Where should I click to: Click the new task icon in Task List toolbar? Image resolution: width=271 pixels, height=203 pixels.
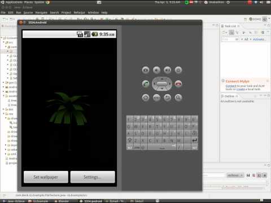(224, 33)
